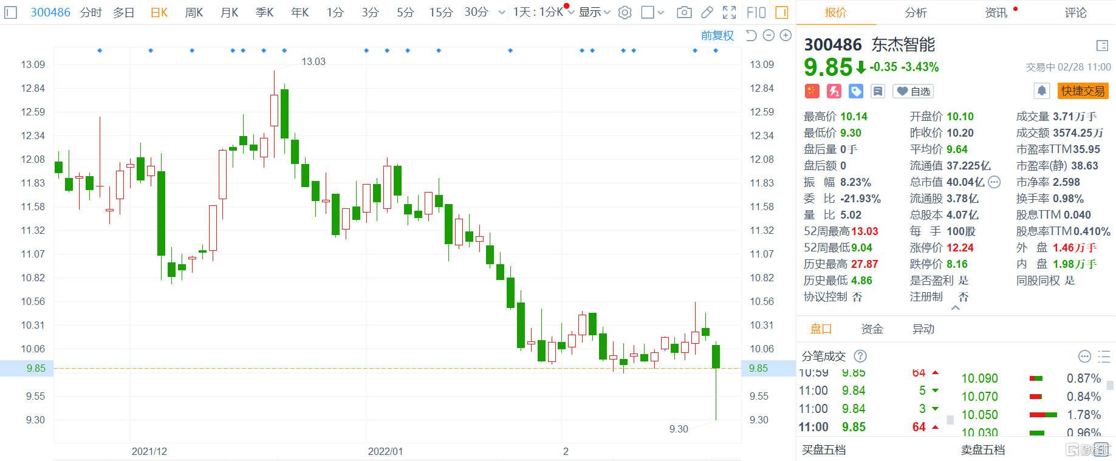Image resolution: width=1116 pixels, height=461 pixels.
Task: Click 分笔成交 help question mark
Action: (860, 356)
